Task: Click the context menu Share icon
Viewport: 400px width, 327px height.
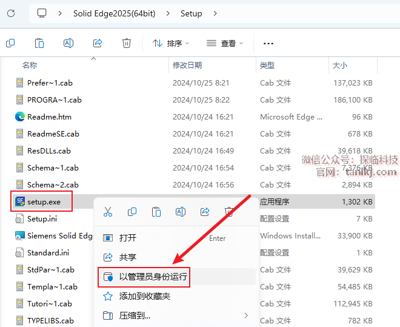Action: (x=205, y=212)
